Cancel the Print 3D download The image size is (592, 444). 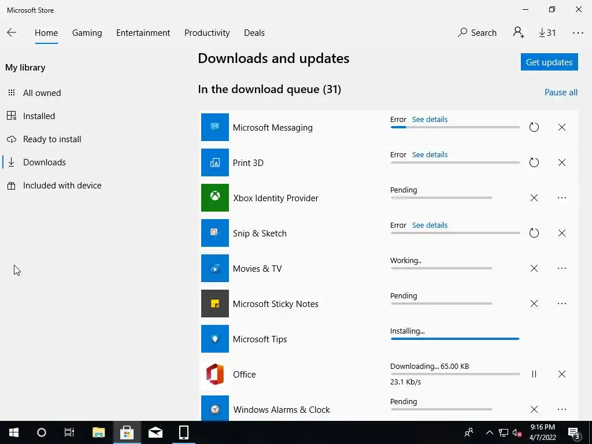[x=562, y=162]
